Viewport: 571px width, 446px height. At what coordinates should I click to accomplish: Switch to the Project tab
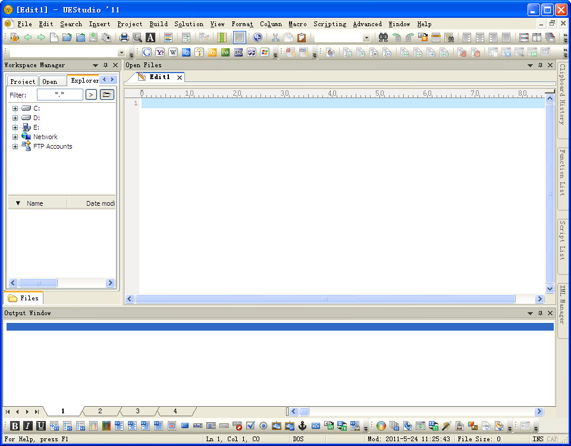[23, 81]
